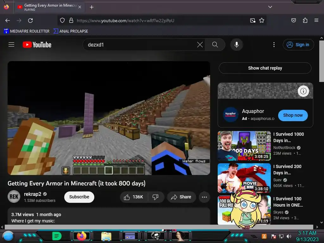Save the page to Pocket
Screen dimensions: 324x243
pyautogui.click(x=294, y=20)
